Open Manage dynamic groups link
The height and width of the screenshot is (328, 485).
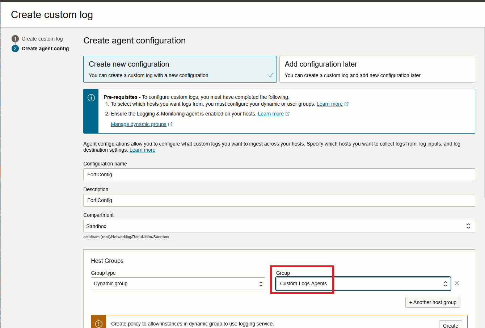(139, 125)
